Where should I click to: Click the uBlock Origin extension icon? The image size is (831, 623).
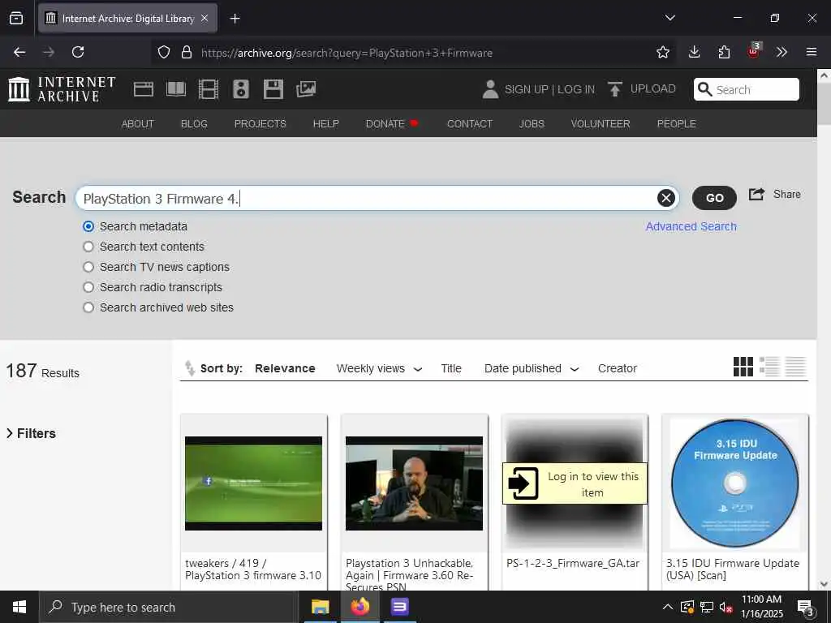(x=754, y=51)
